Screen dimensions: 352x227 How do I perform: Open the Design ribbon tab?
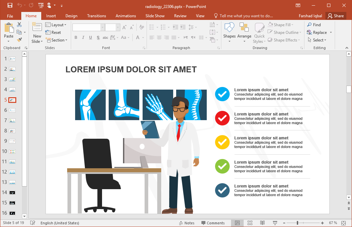(x=71, y=16)
